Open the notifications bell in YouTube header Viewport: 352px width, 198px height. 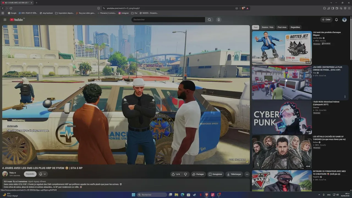pyautogui.click(x=336, y=20)
